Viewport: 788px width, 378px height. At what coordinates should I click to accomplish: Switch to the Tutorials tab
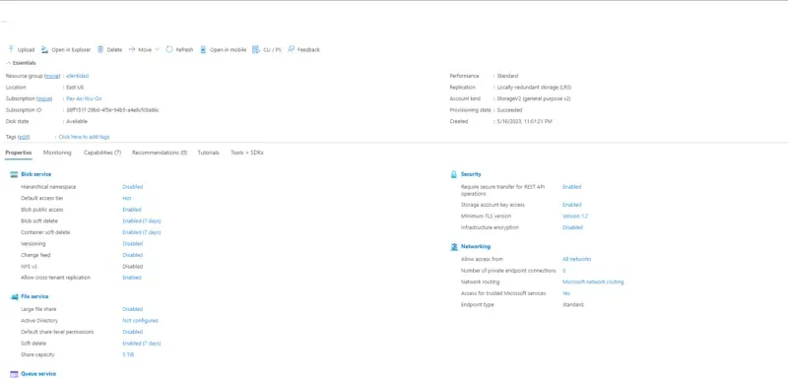pyautogui.click(x=208, y=153)
